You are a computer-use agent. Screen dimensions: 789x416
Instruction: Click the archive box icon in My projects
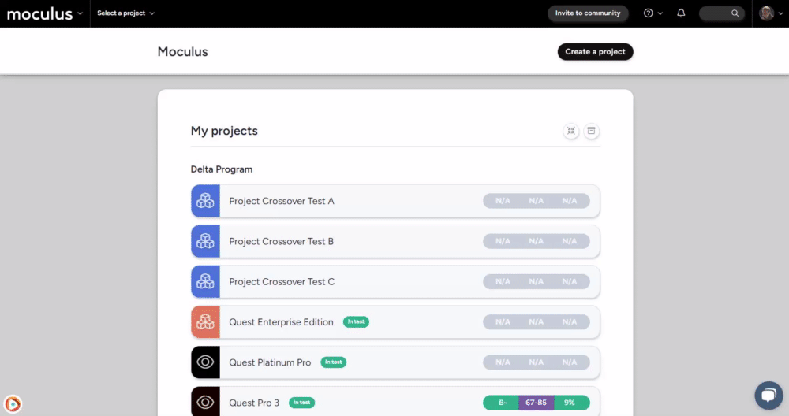coord(592,131)
